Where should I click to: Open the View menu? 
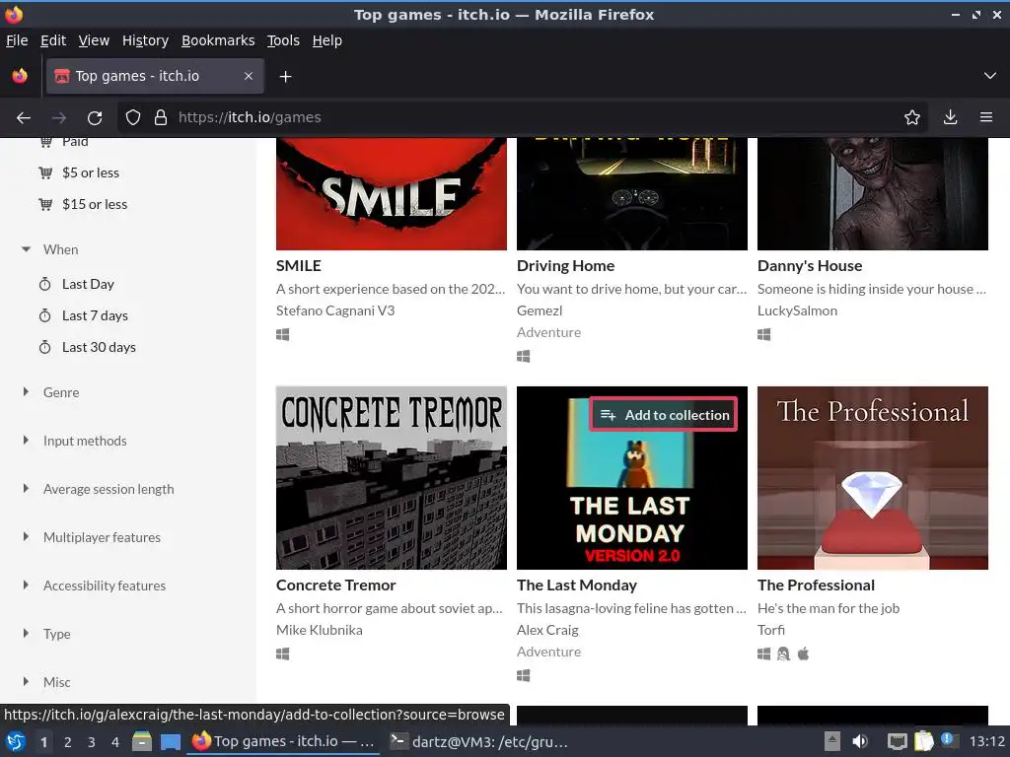(94, 40)
